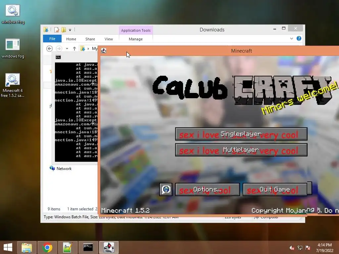Image resolution: width=339 pixels, height=254 pixels.
Task: Click the '9 items' status text
Action: click(x=54, y=209)
